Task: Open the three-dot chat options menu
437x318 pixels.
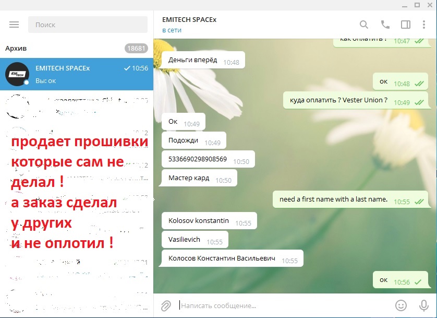Action: click(424, 25)
